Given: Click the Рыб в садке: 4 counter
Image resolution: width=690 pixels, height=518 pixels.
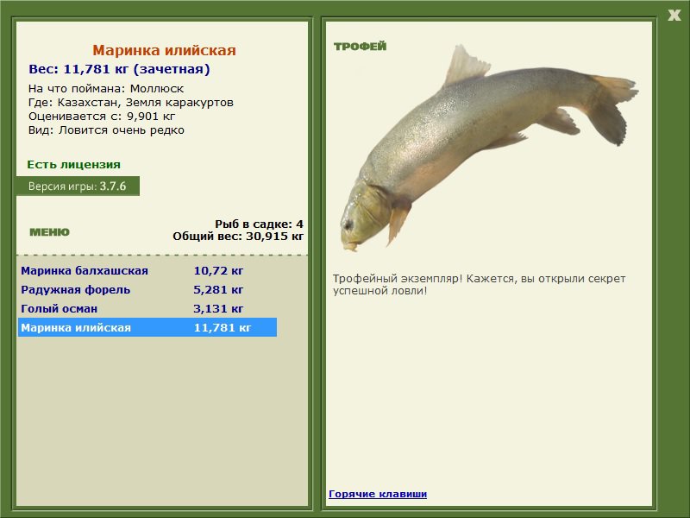Looking at the screenshot, I should [260, 224].
